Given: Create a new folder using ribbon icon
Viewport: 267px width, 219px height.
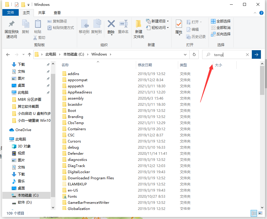Looking at the screenshot, I should pos(139,24).
